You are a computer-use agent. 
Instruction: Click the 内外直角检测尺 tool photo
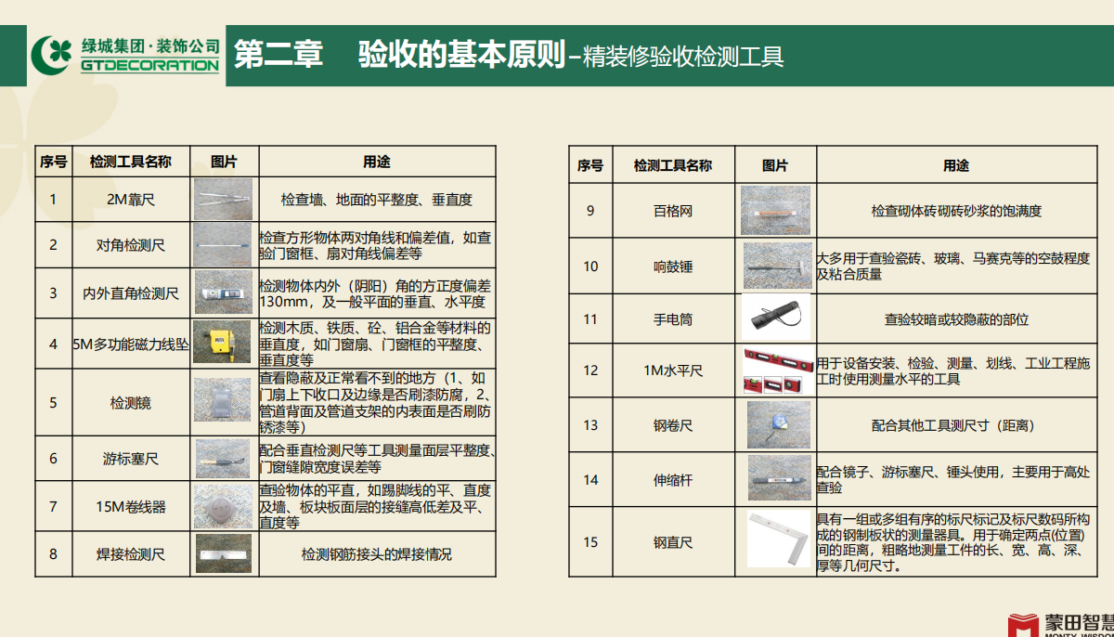[223, 292]
